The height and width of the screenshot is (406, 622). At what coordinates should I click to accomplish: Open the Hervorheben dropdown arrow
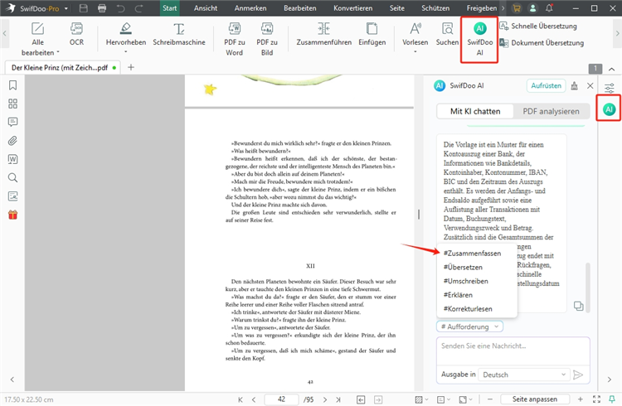tap(126, 52)
